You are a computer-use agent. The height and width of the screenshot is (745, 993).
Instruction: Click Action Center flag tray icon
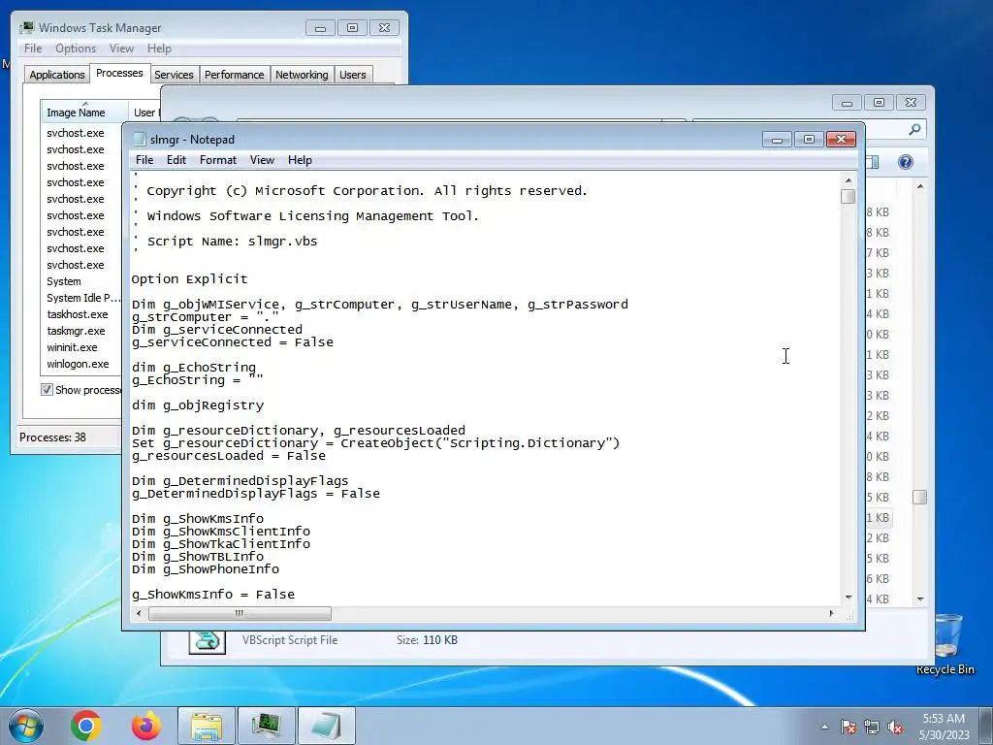pos(849,728)
